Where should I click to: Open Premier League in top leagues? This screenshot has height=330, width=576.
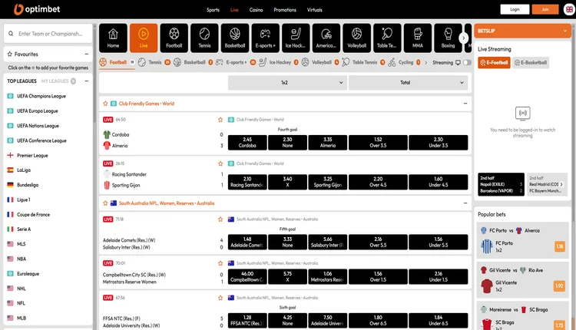[x=32, y=156]
